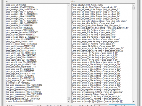Select the Const prop_aircon_s_05a line
The image size is (142, 106).
[x=96, y=78]
